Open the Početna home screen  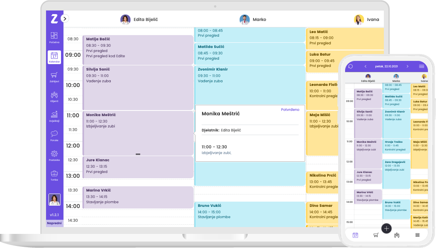point(54,37)
